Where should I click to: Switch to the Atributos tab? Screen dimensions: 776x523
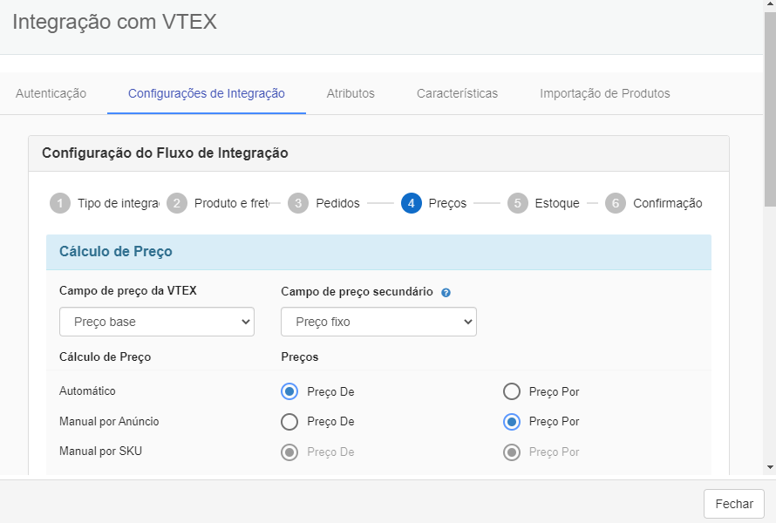pos(351,93)
